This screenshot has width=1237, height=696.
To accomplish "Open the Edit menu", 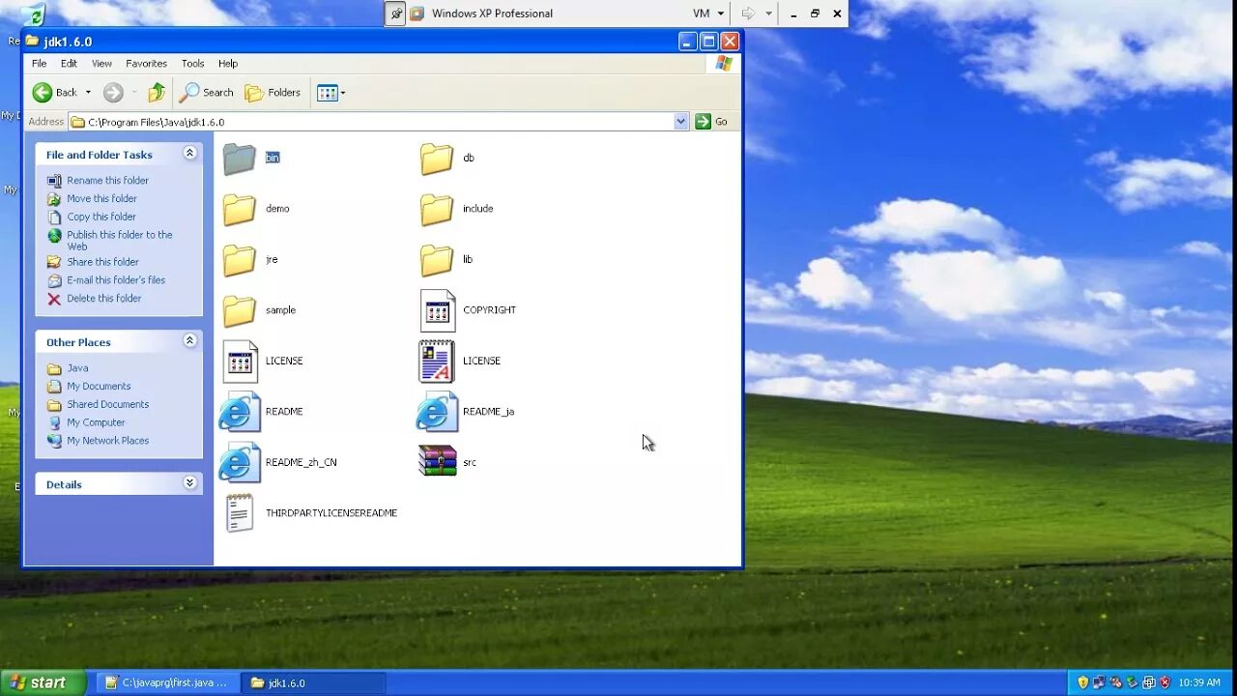I will pyautogui.click(x=69, y=64).
